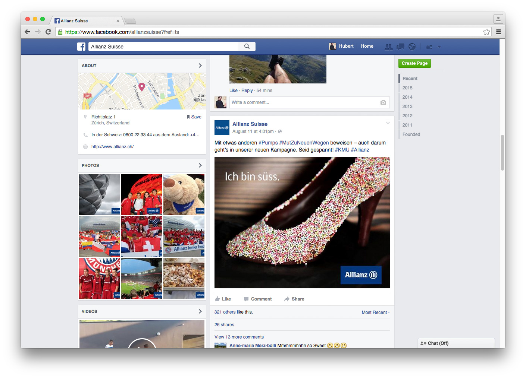
Task: Expand the Photos section arrow
Action: click(200, 165)
